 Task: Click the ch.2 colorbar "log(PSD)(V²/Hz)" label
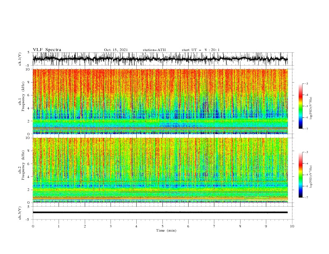[311, 177]
